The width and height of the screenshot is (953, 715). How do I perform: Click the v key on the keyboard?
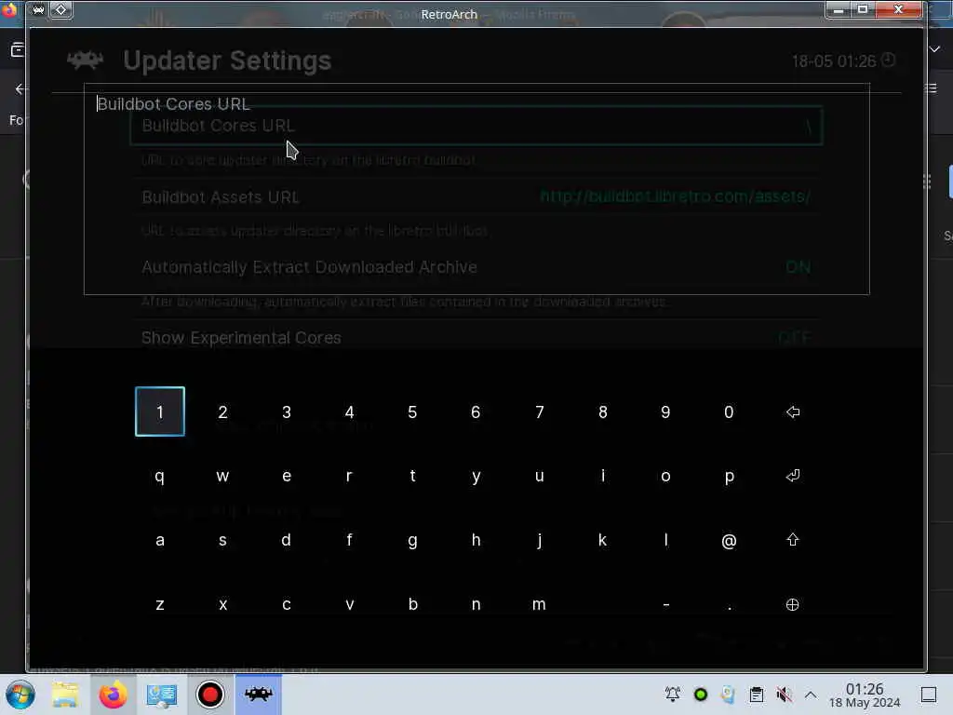[350, 604]
